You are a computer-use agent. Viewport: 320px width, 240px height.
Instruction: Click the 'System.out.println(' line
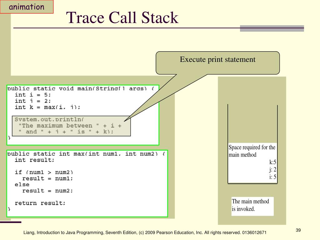click(49, 119)
